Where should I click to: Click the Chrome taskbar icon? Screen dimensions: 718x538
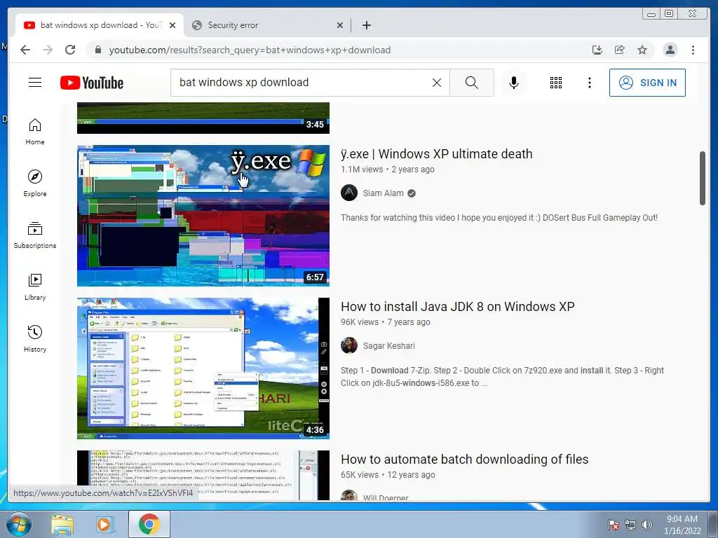coord(149,524)
